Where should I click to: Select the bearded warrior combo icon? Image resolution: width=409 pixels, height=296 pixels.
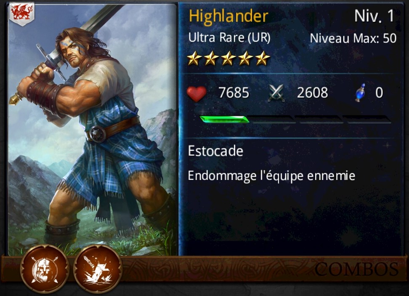coord(45,269)
